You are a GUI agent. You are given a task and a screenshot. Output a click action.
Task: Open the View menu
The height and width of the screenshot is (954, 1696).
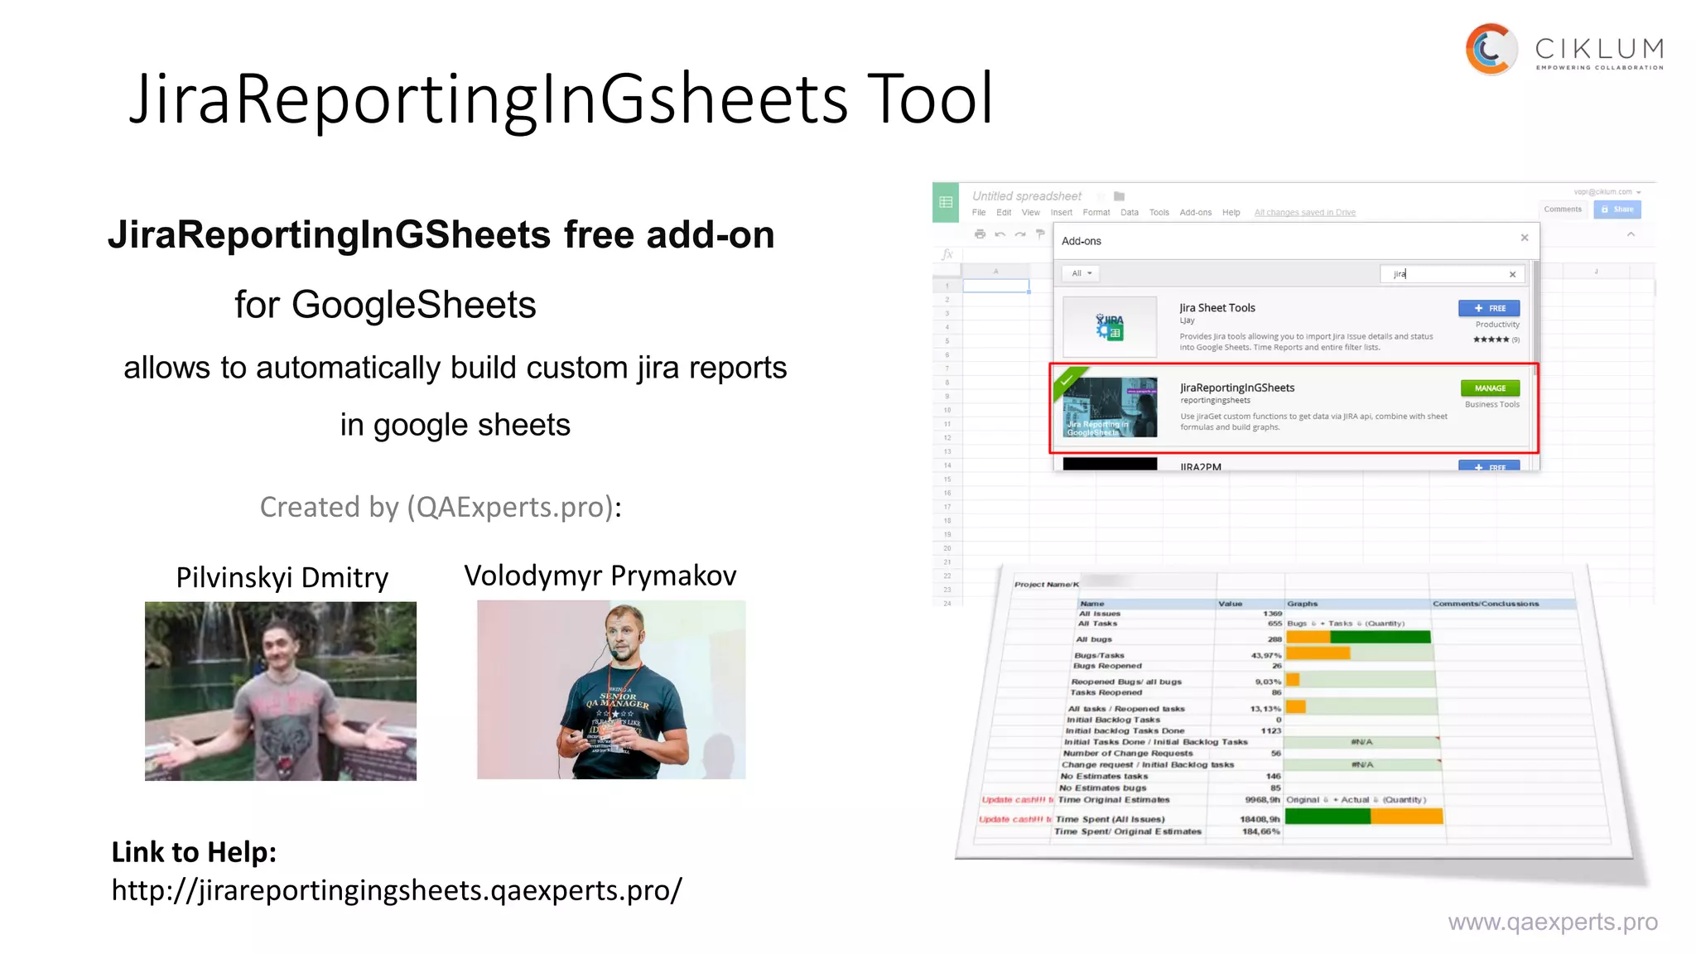tap(1030, 213)
